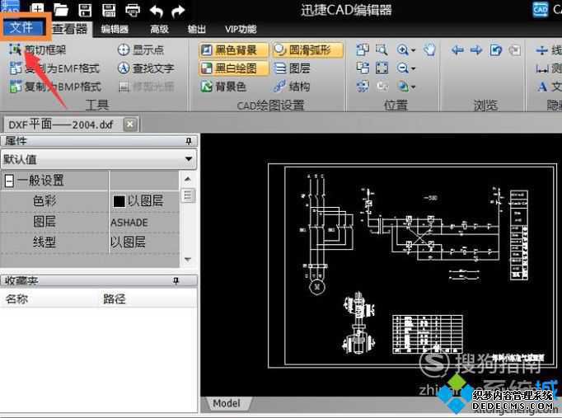Open the VIP功能 ribbon tab
The height and width of the screenshot is (418, 562).
[241, 29]
